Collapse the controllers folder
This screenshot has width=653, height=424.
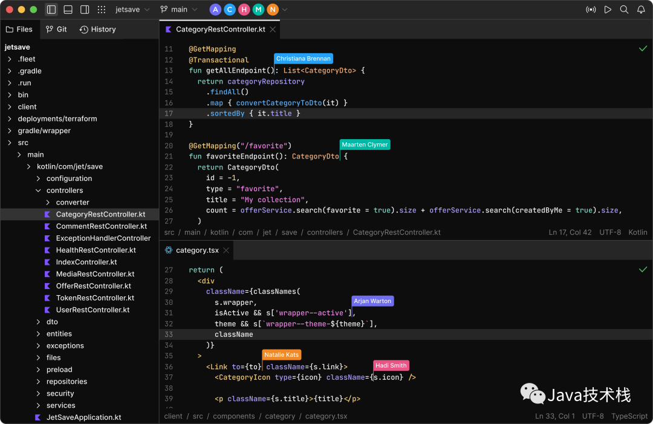point(38,191)
